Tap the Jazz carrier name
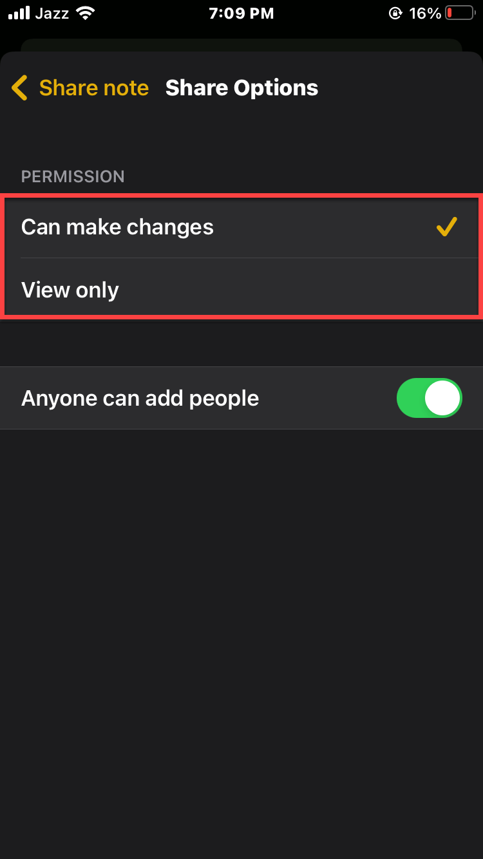This screenshot has height=859, width=483. coord(52,14)
